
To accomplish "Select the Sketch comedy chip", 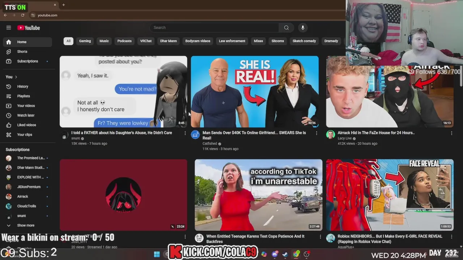I will tap(304, 41).
